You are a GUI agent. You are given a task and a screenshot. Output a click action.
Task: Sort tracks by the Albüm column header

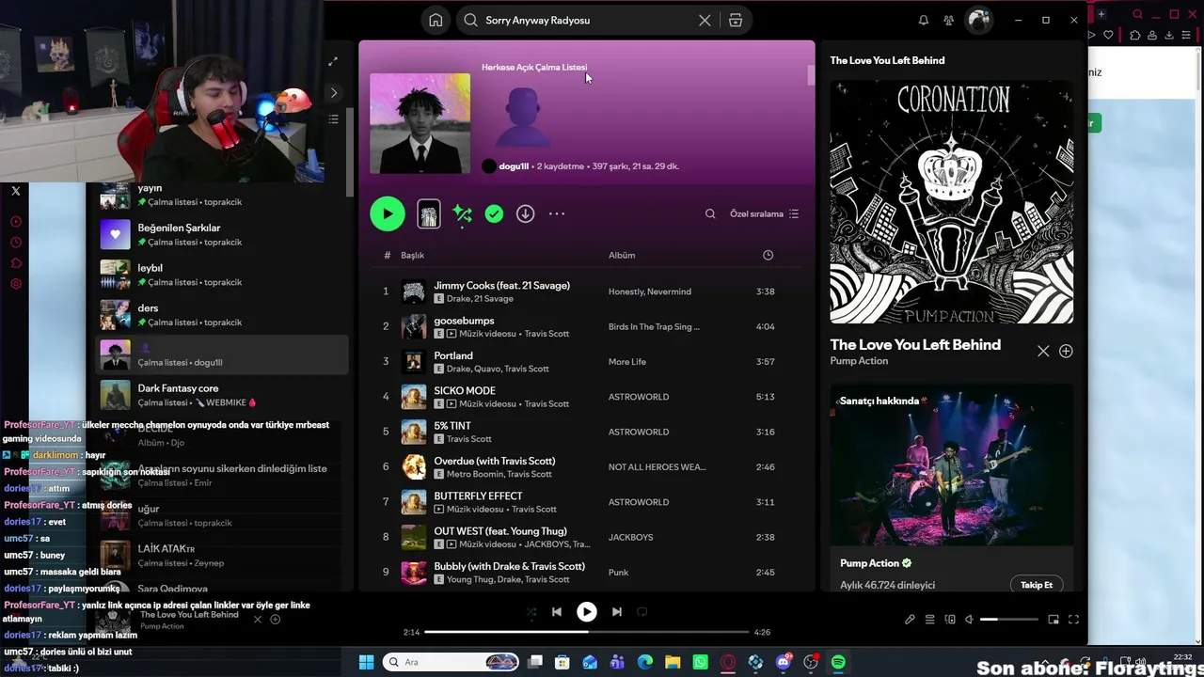622,255
